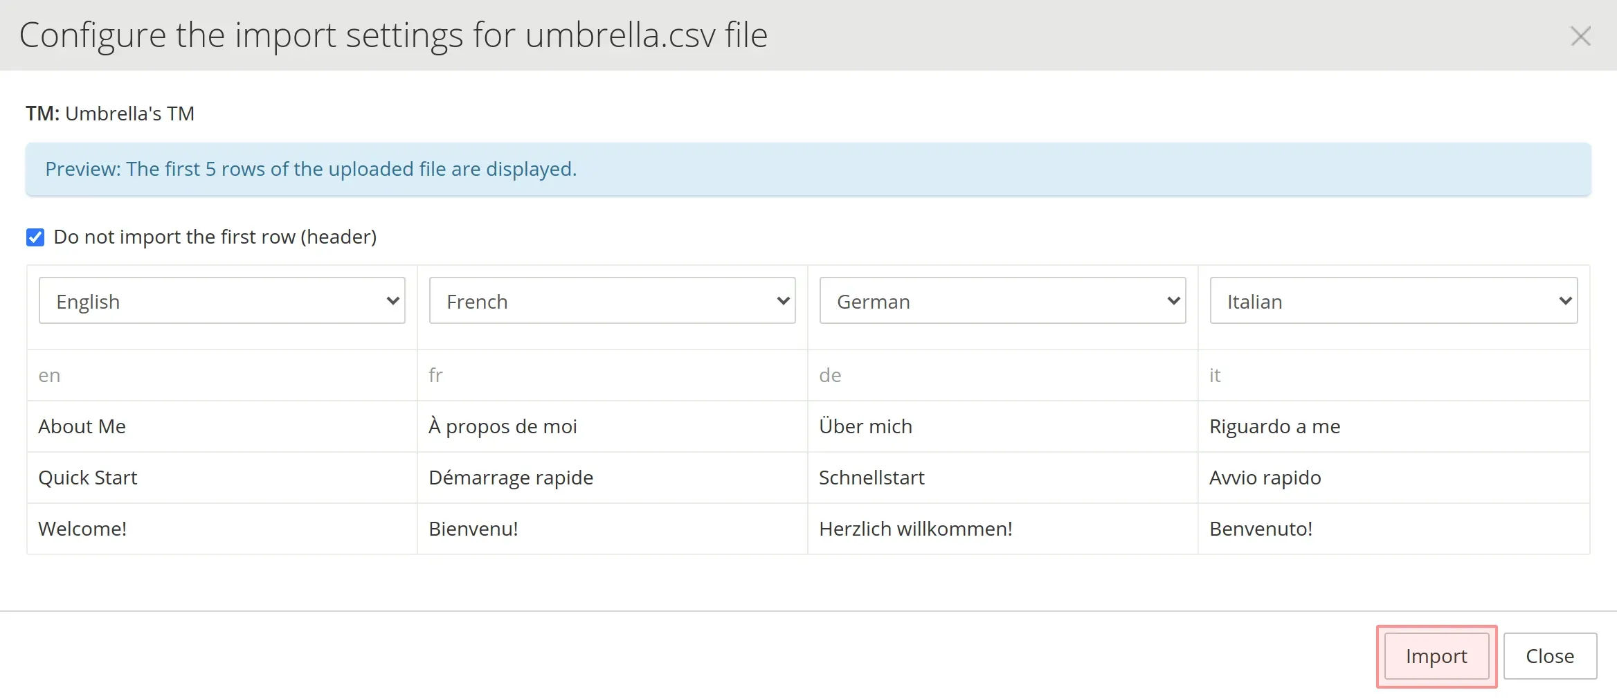Close the import settings dialog with X
1617x699 pixels.
[x=1580, y=36]
